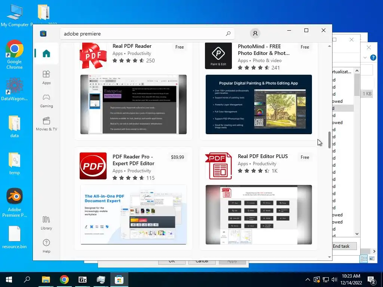Click the large icons view button in the background window
This screenshot has width=383, height=287.
tap(372, 259)
